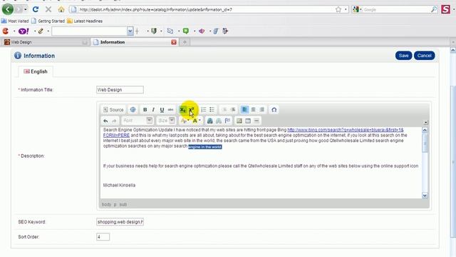The width and height of the screenshot is (456, 257).
Task: Insert special character omega icon
Action: 274,109
